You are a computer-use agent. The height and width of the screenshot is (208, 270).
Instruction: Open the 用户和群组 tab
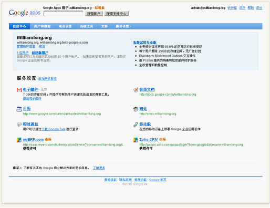(42, 26)
